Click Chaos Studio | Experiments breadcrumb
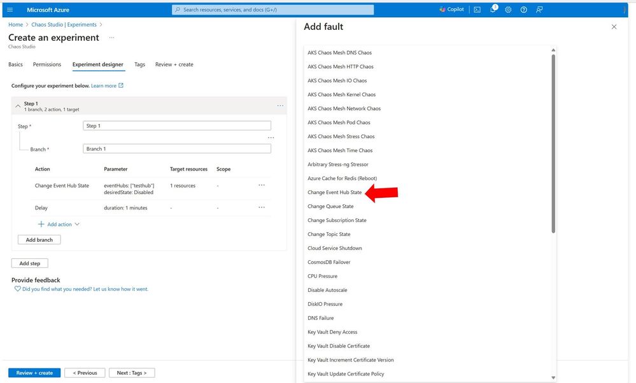 64,25
